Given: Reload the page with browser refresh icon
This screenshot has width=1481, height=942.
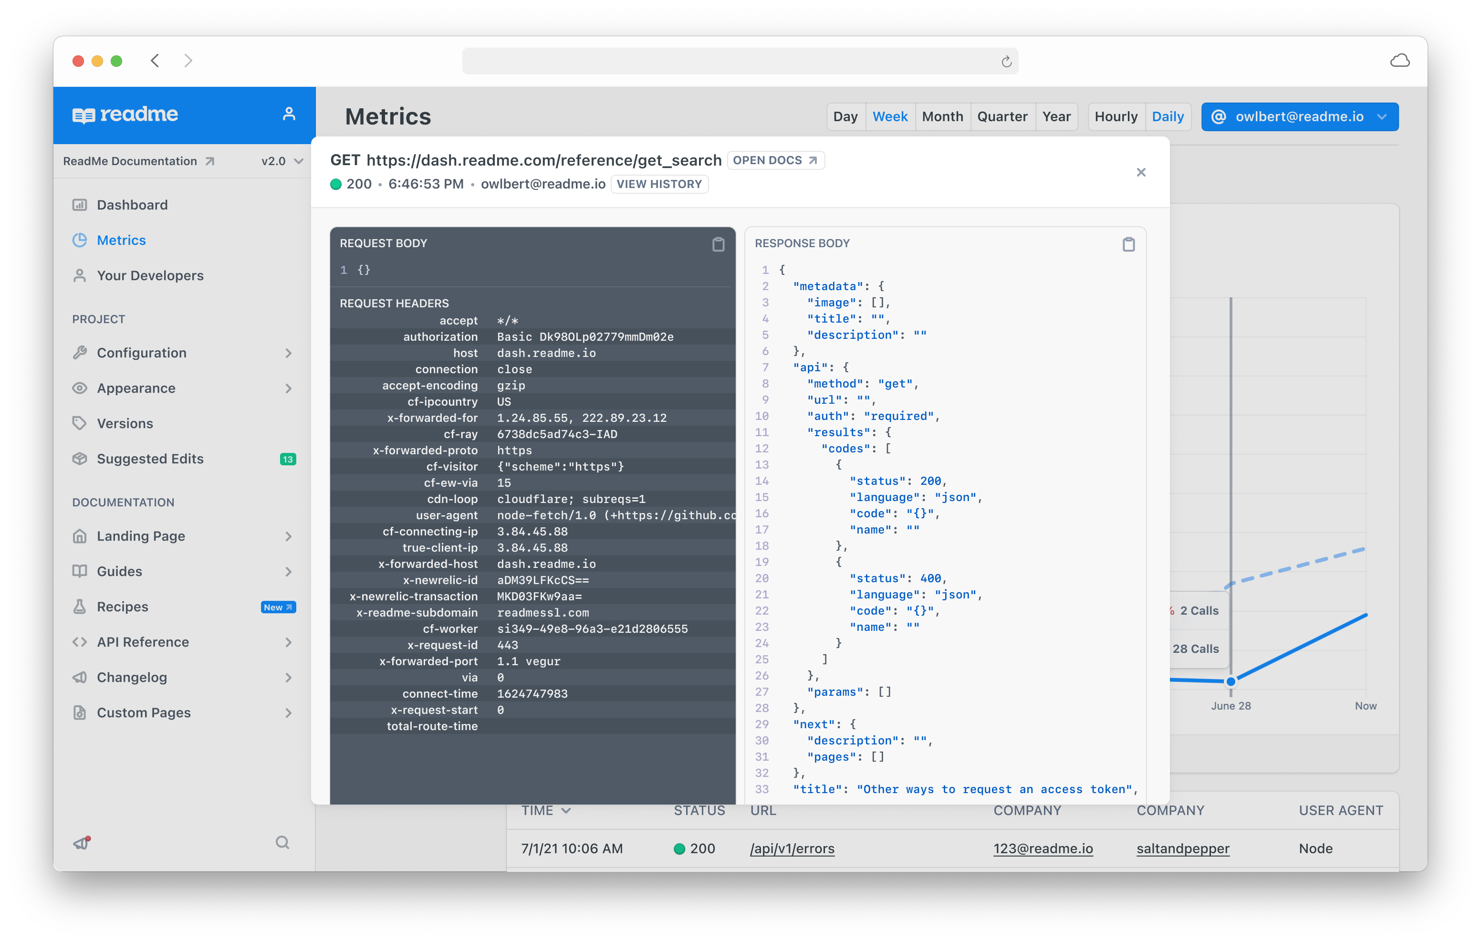Looking at the screenshot, I should (1006, 62).
